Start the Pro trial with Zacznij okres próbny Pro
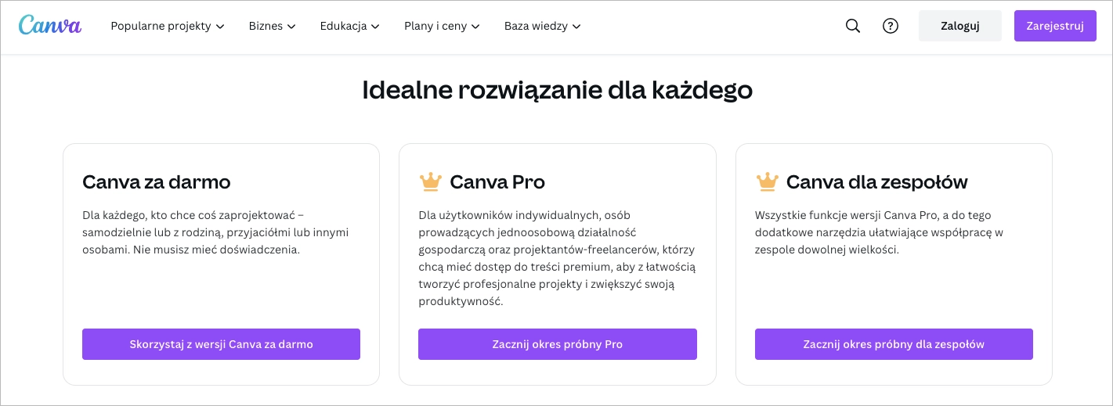The image size is (1113, 406). point(557,344)
